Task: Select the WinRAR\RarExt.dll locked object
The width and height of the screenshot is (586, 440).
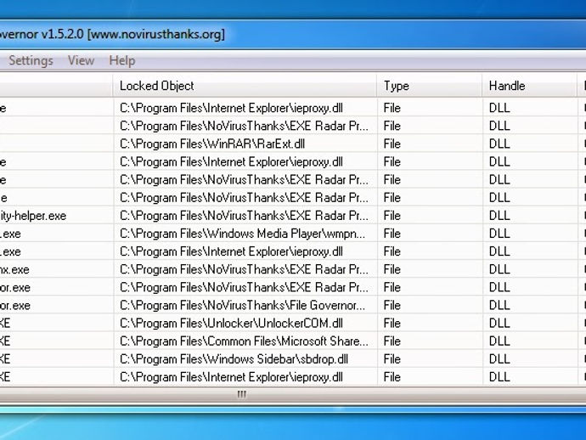Action: [x=212, y=144]
